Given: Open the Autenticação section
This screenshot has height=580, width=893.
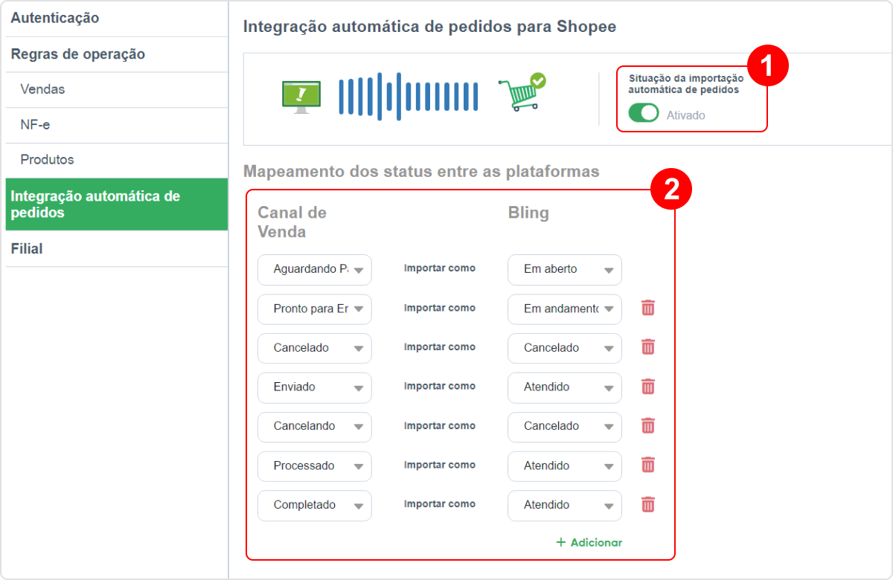Looking at the screenshot, I should coord(116,18).
